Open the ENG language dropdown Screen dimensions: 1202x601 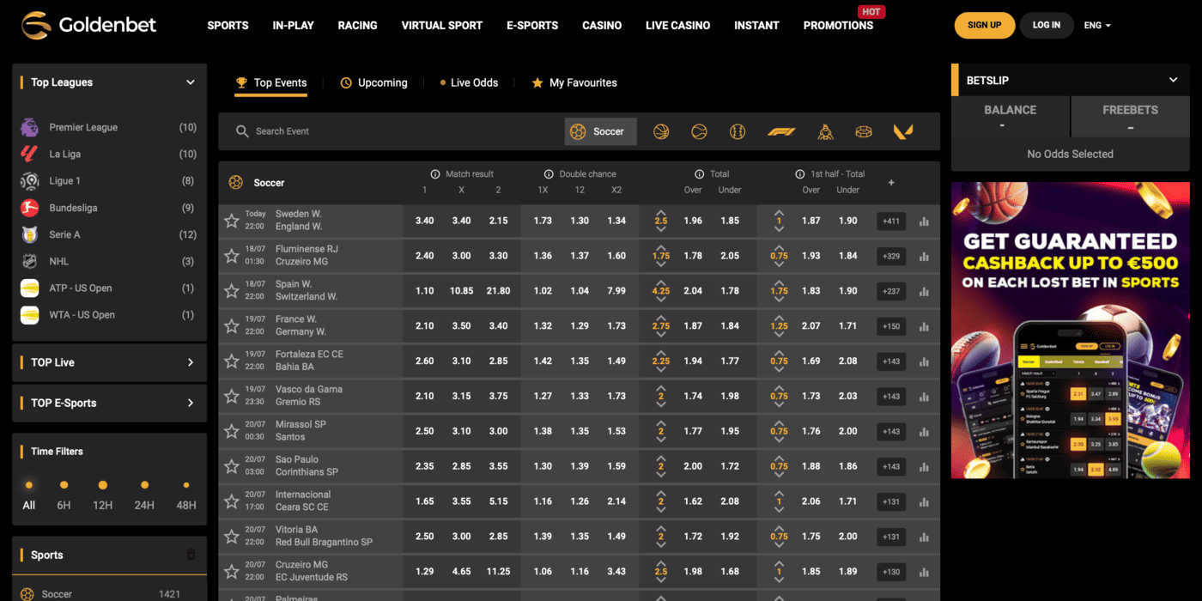pyautogui.click(x=1097, y=25)
